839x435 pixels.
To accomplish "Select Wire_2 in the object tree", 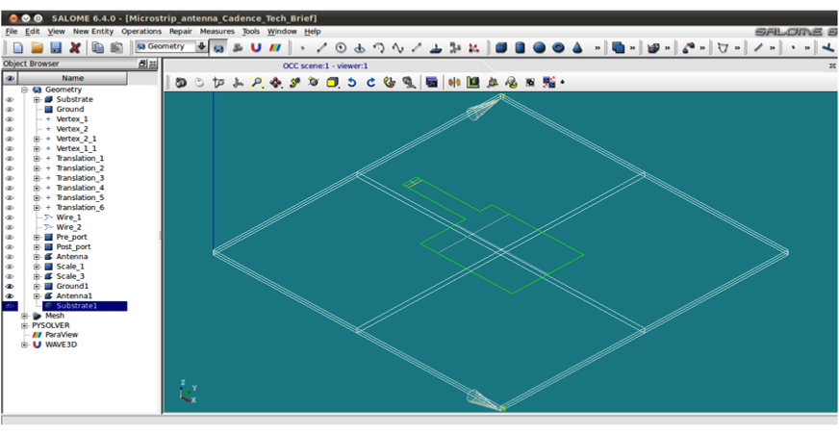I will coord(68,227).
